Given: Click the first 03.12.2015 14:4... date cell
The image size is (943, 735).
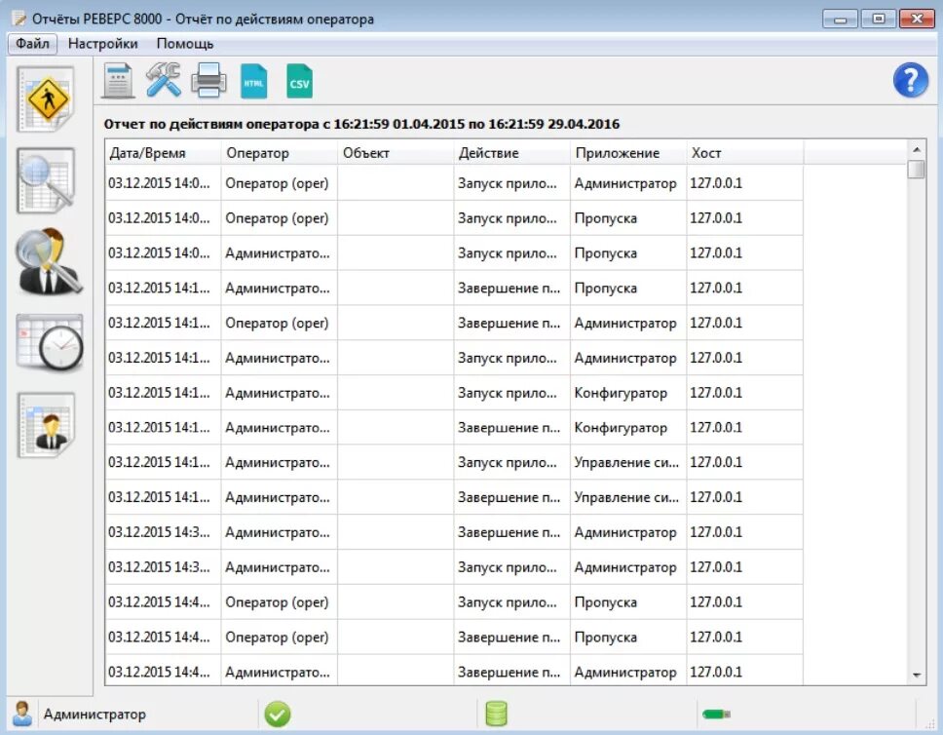Looking at the screenshot, I should pyautogui.click(x=163, y=602).
